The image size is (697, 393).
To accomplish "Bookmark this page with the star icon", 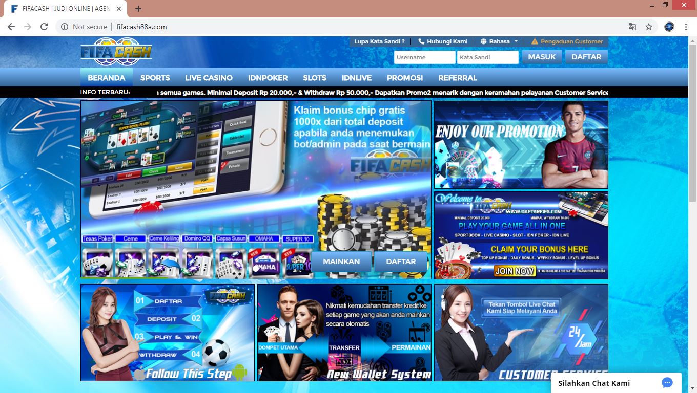I will click(x=649, y=27).
